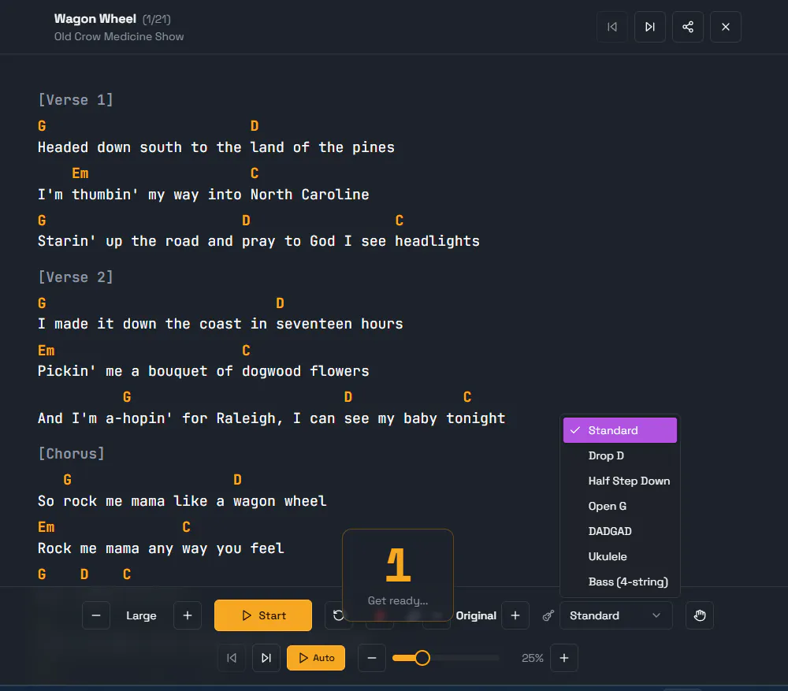Toggle the hand icon button

pos(700,615)
